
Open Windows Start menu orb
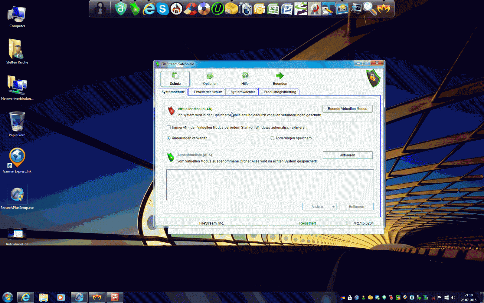pos(8,297)
